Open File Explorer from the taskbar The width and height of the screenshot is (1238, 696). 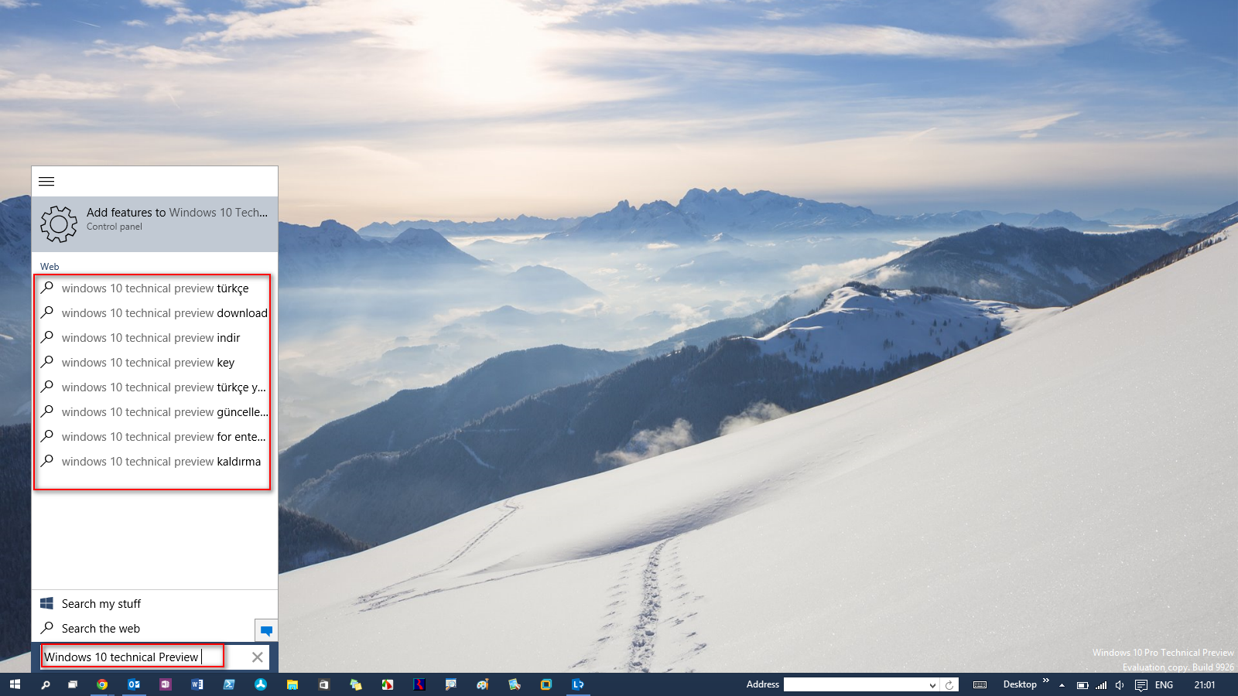[292, 684]
